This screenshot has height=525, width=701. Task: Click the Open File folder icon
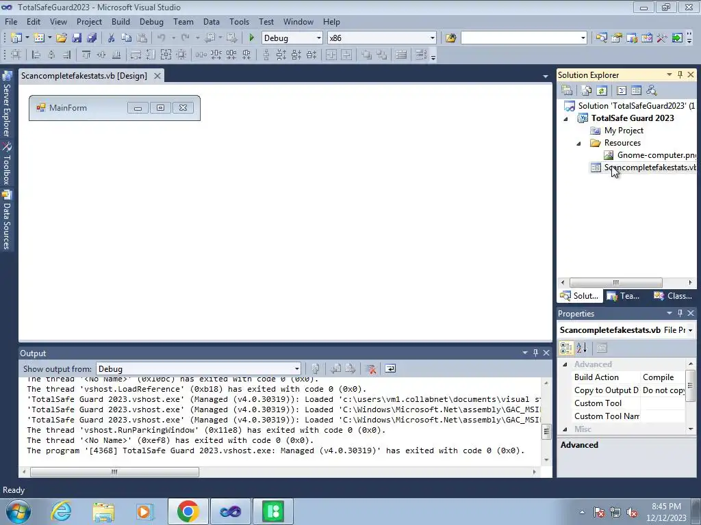click(61, 38)
